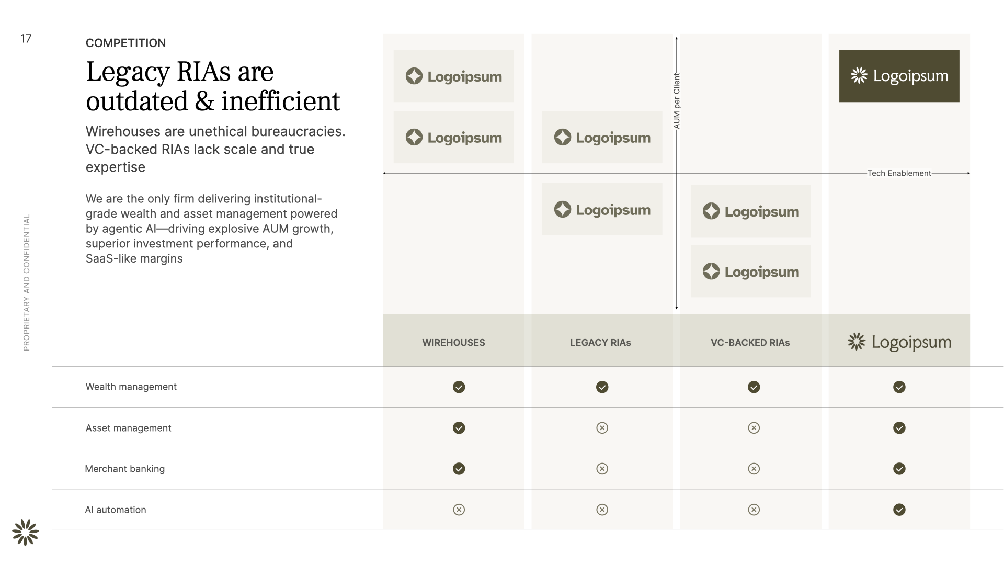This screenshot has height=565, width=1004.
Task: Click the Asset management X icon under Legacy RIAs
Action: (x=602, y=428)
